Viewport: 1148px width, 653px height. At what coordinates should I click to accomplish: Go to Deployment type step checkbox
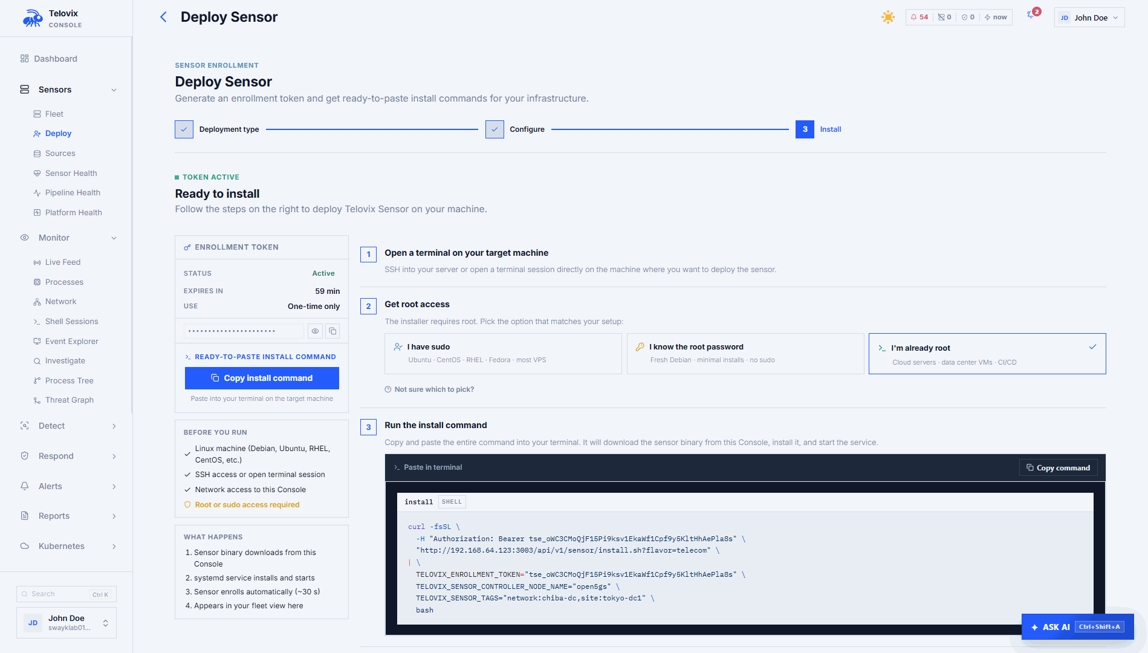184,129
